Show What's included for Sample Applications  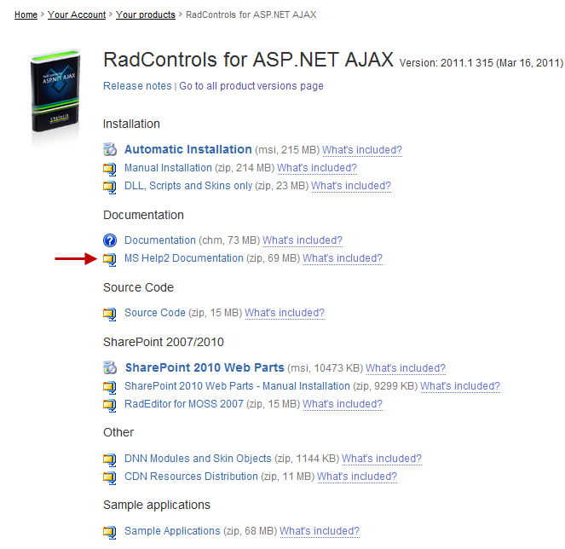320,531
